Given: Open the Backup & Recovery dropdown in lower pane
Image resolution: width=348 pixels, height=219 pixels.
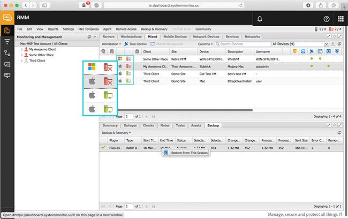Looking at the screenshot, I should [x=116, y=133].
